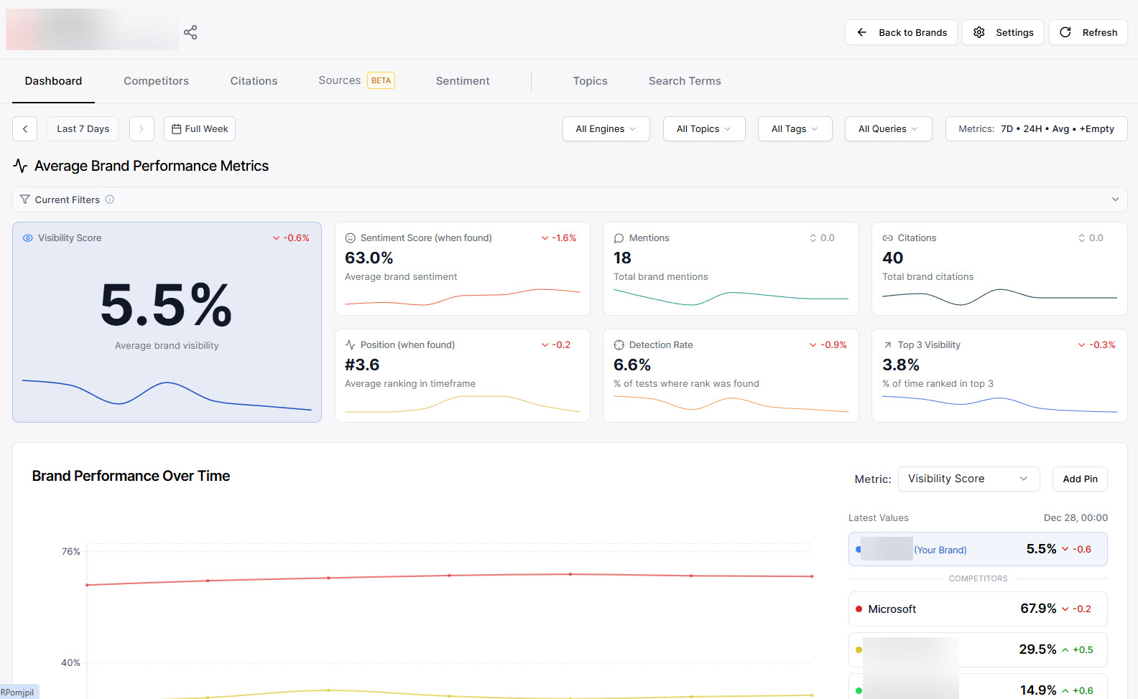The height and width of the screenshot is (699, 1138).
Task: Select the Detection Rate metric card
Action: tap(730, 375)
